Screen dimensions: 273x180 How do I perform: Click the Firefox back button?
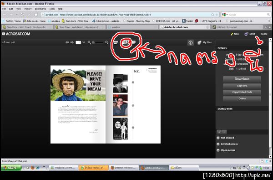[5, 15]
